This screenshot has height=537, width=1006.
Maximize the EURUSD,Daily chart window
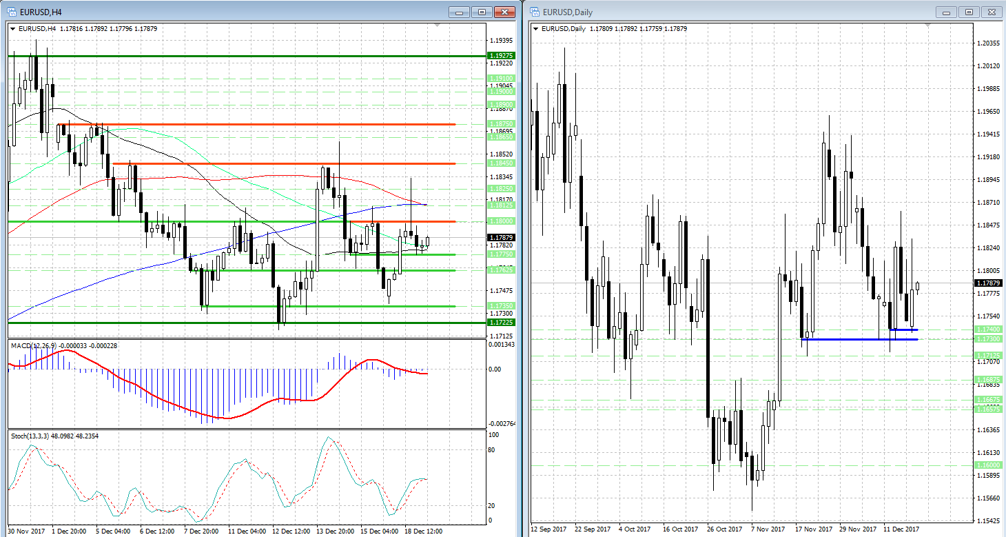tap(969, 12)
